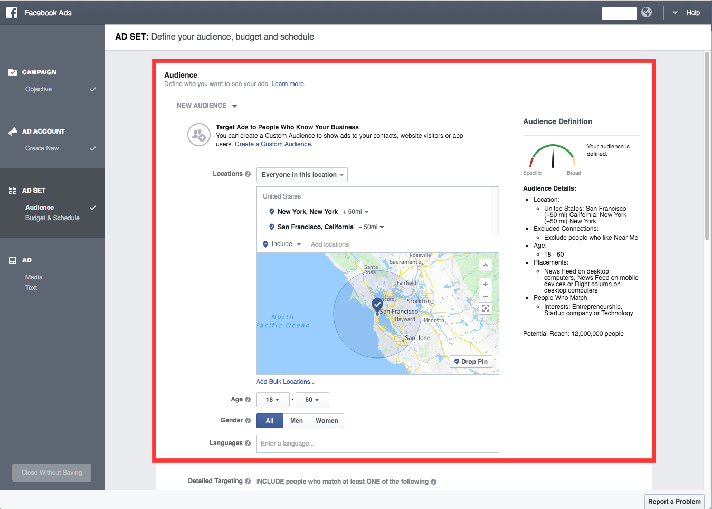Click the audience size gauge meter
712x509 pixels.
point(553,156)
